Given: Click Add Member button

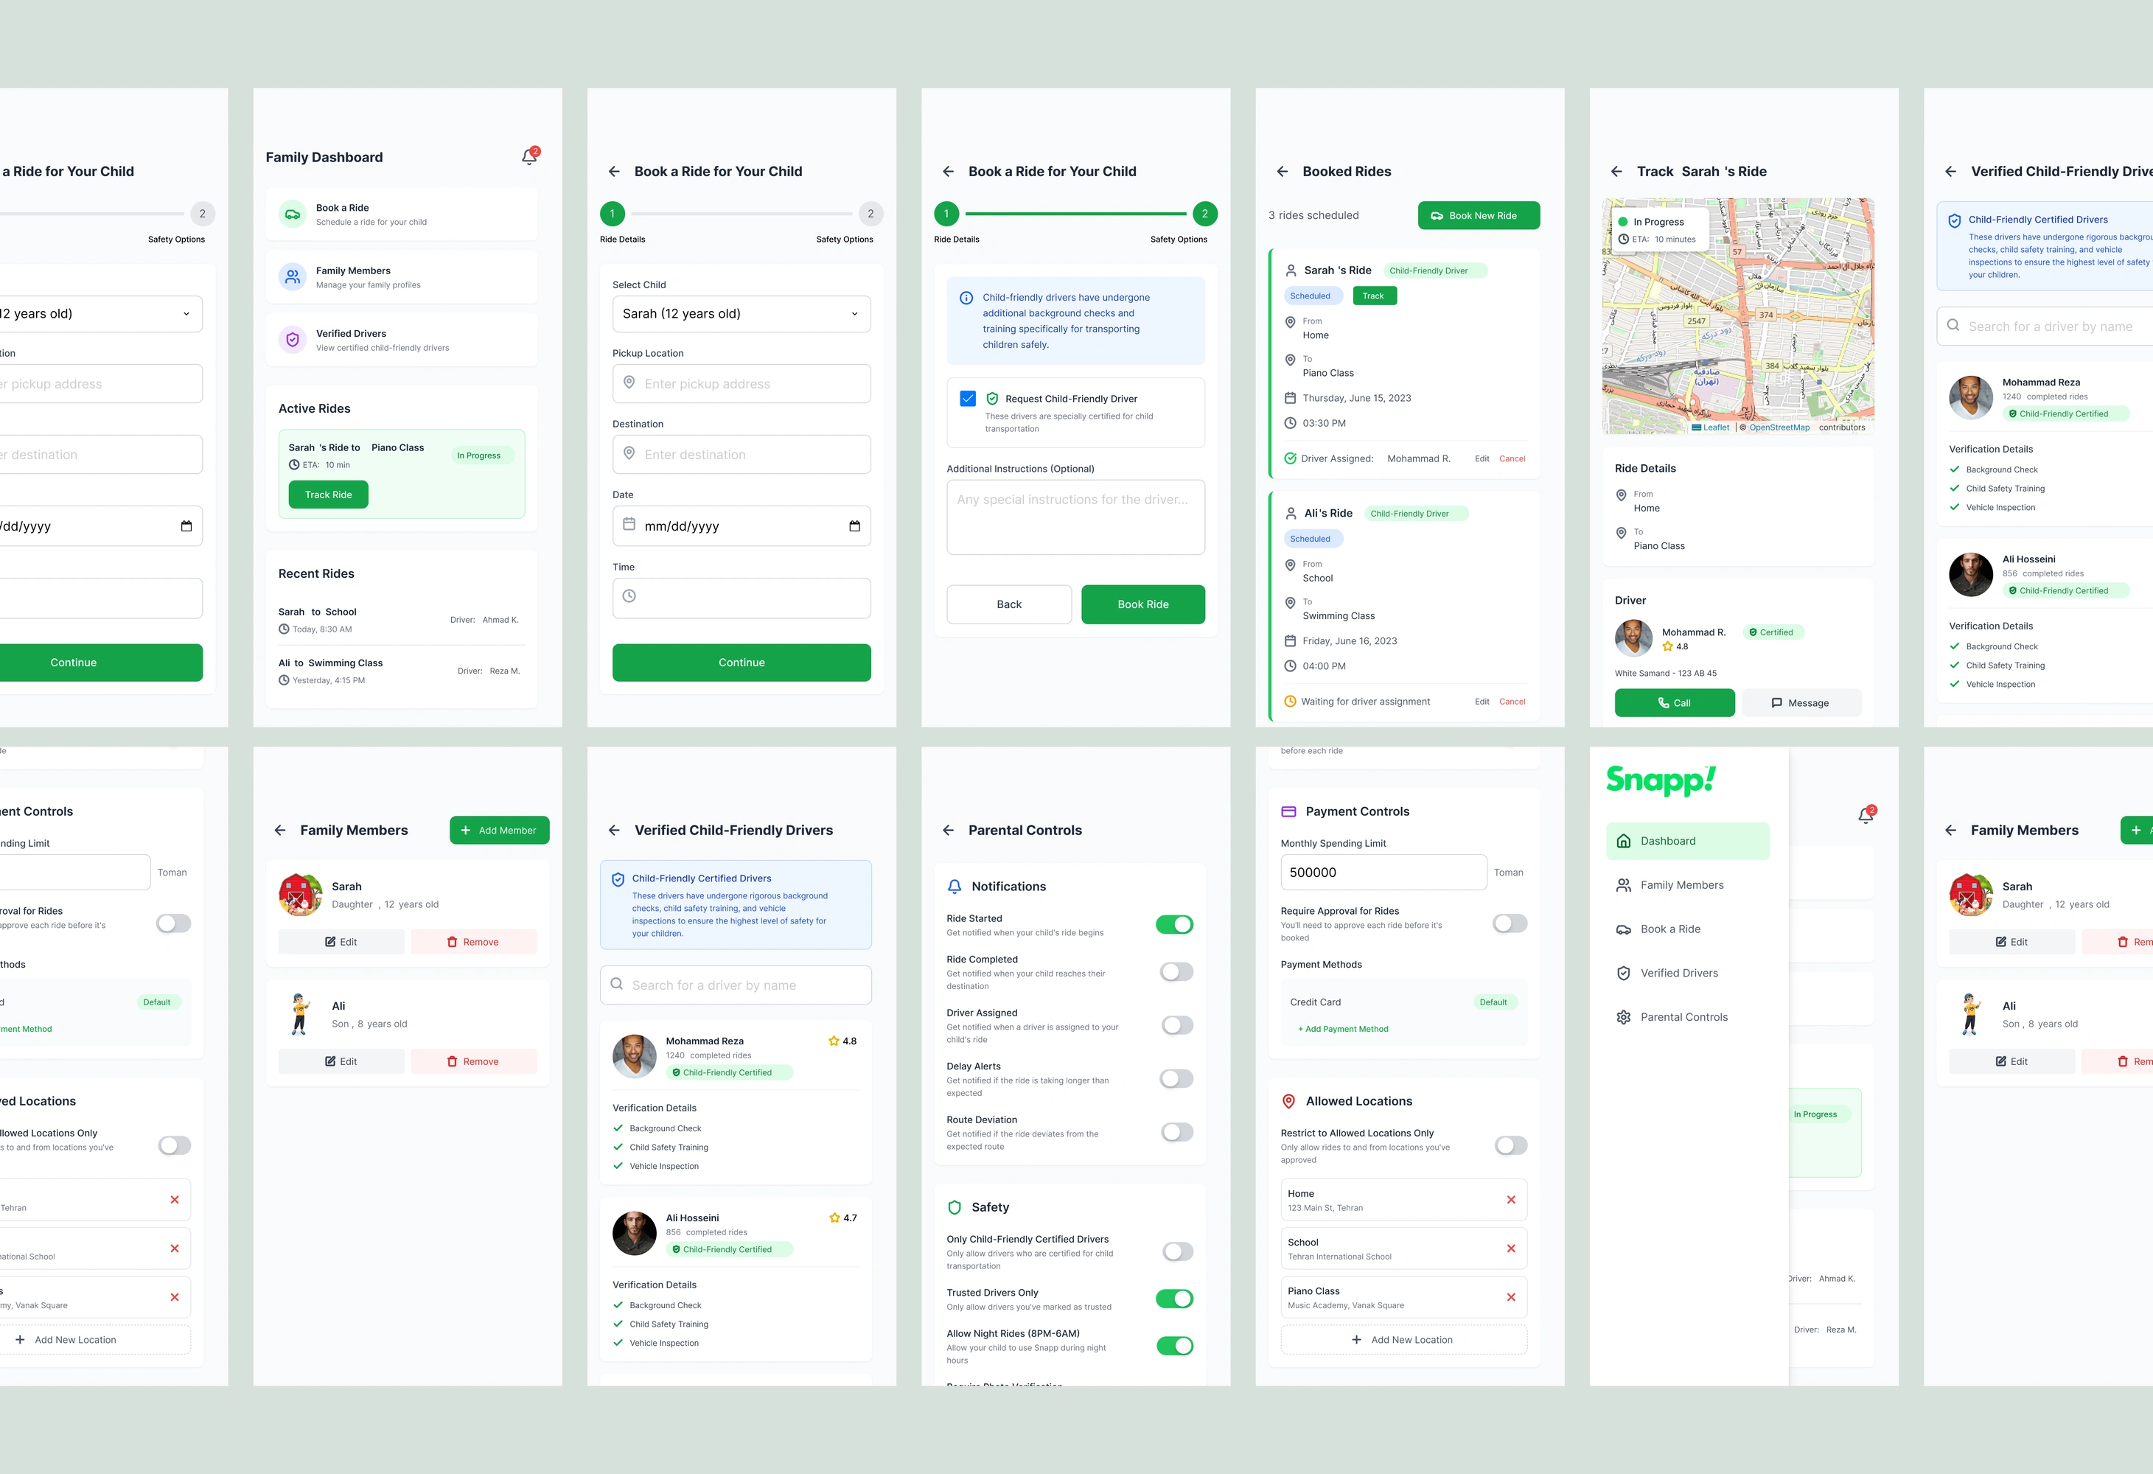Looking at the screenshot, I should point(499,830).
